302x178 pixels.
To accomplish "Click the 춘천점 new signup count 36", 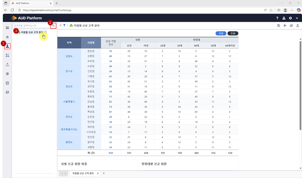I will pos(110,51).
